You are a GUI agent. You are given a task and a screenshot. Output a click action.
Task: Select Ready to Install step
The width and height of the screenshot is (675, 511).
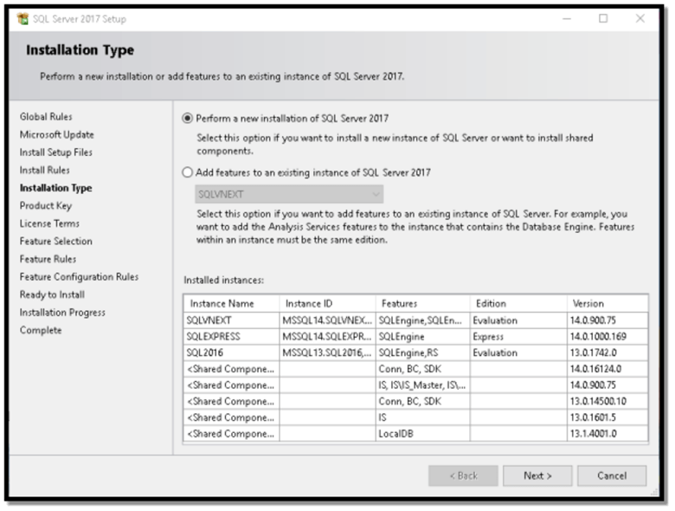point(52,294)
